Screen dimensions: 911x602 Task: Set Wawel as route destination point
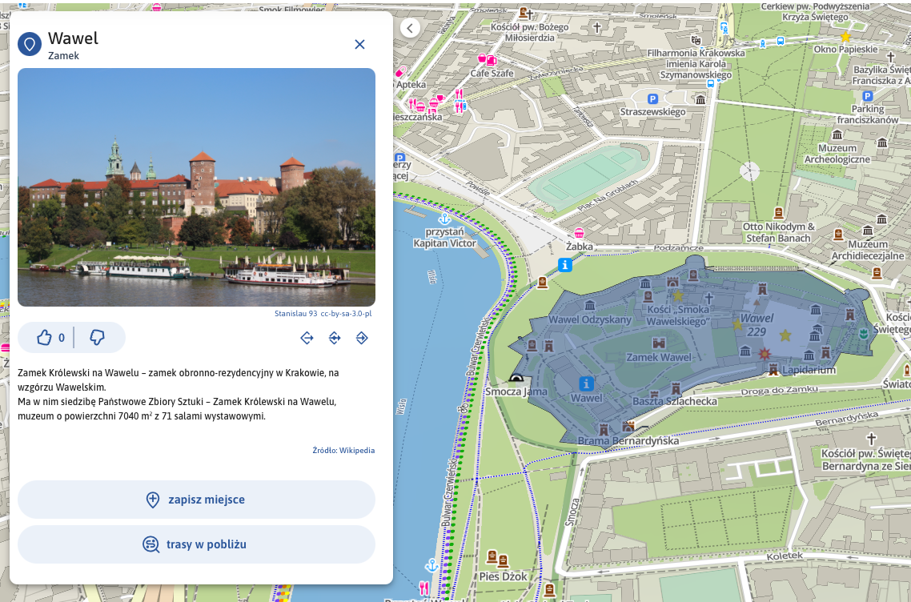pyautogui.click(x=362, y=339)
